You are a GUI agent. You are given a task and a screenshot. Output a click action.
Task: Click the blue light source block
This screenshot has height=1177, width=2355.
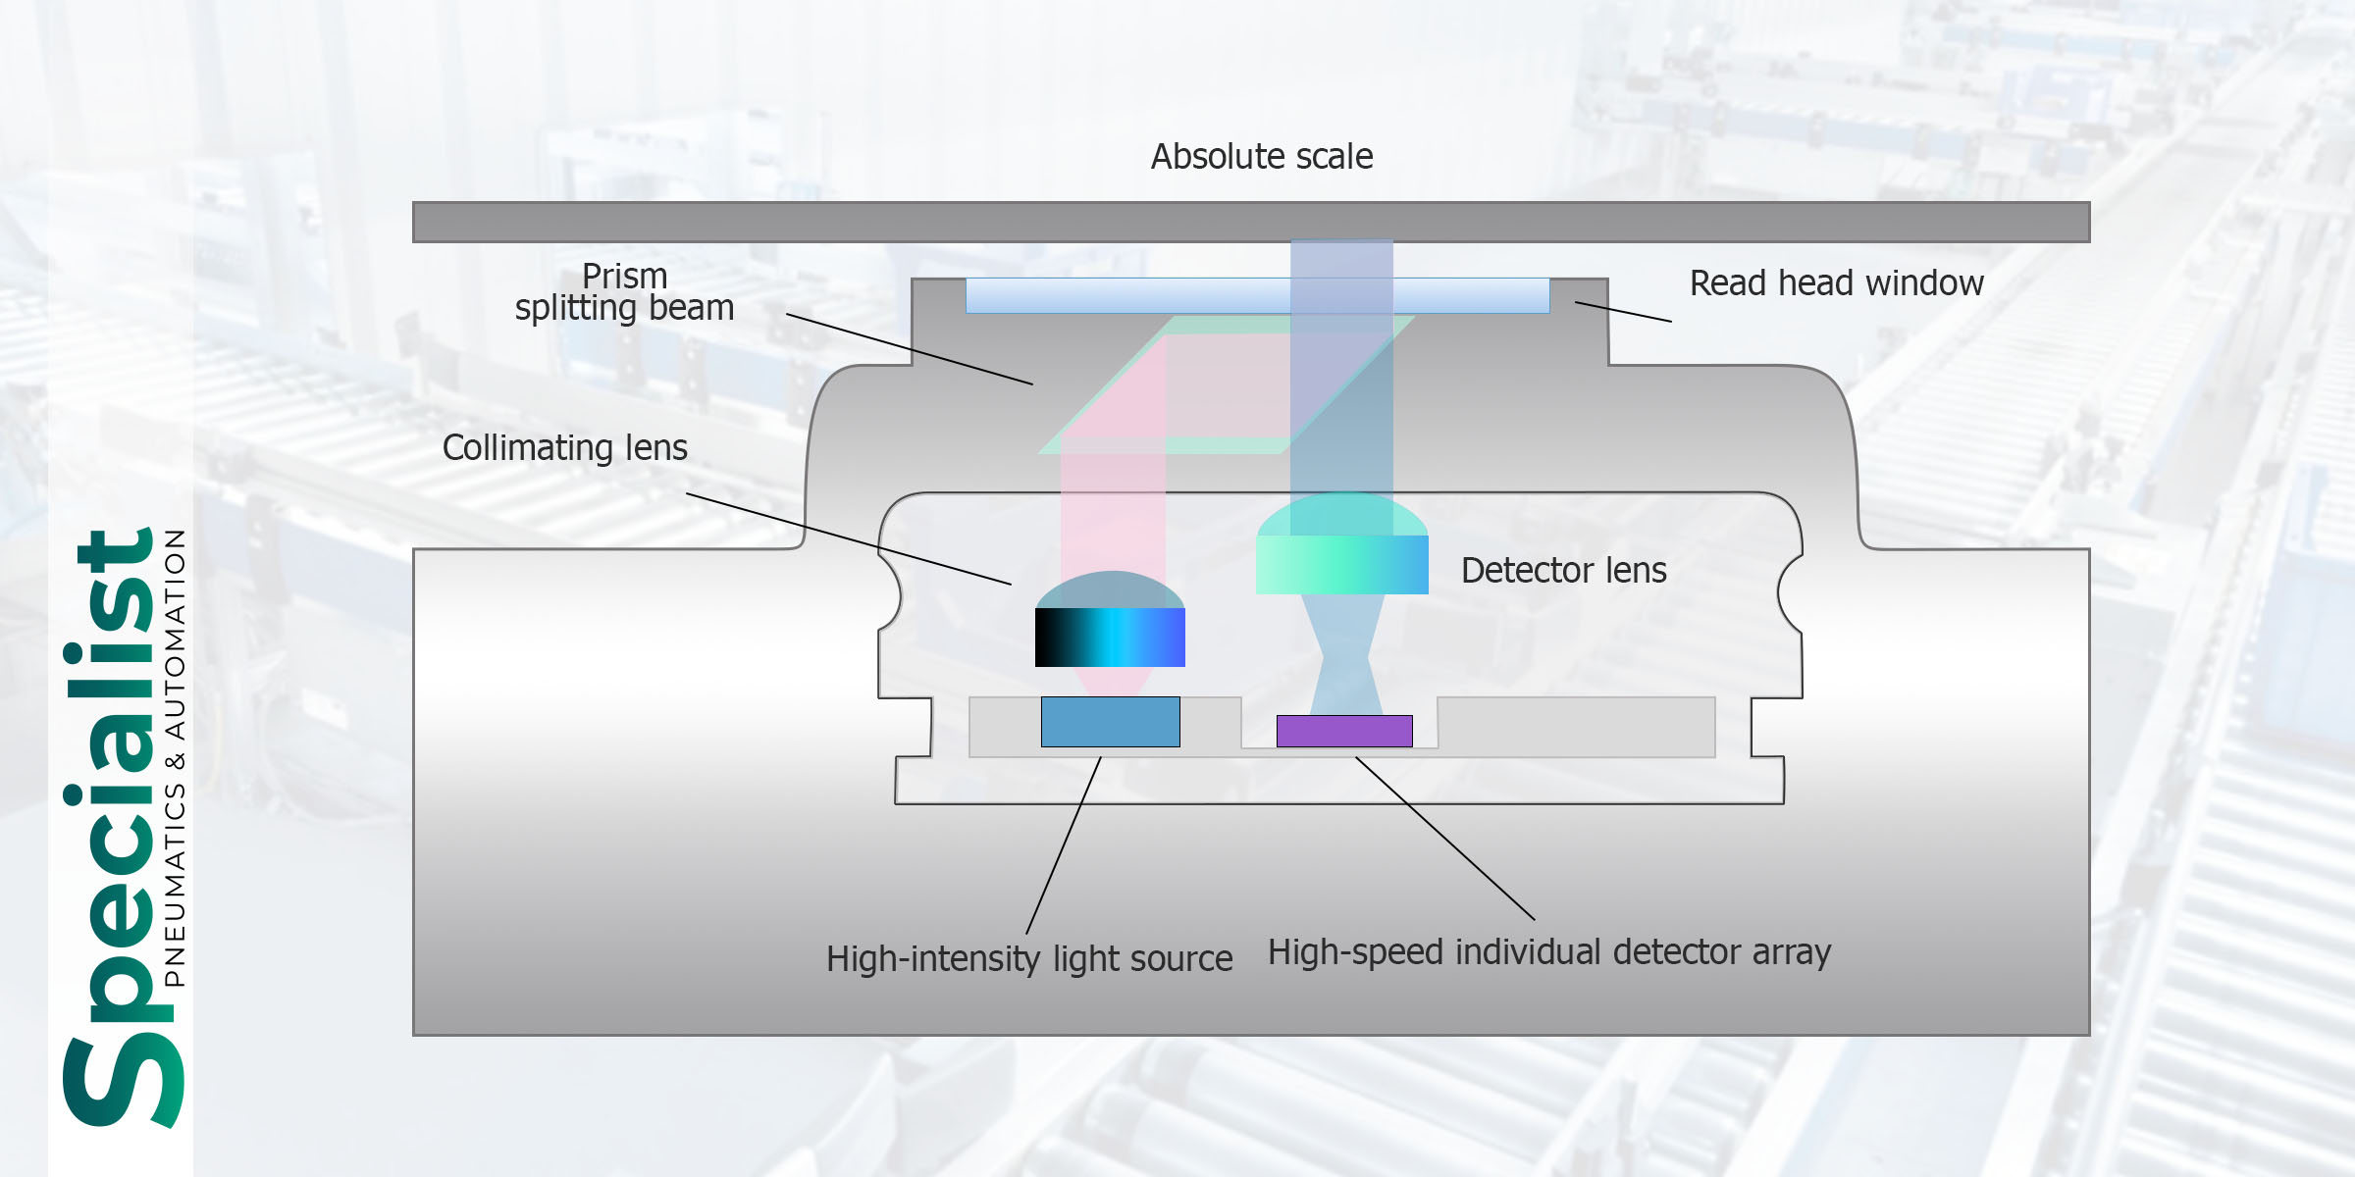[1111, 722]
